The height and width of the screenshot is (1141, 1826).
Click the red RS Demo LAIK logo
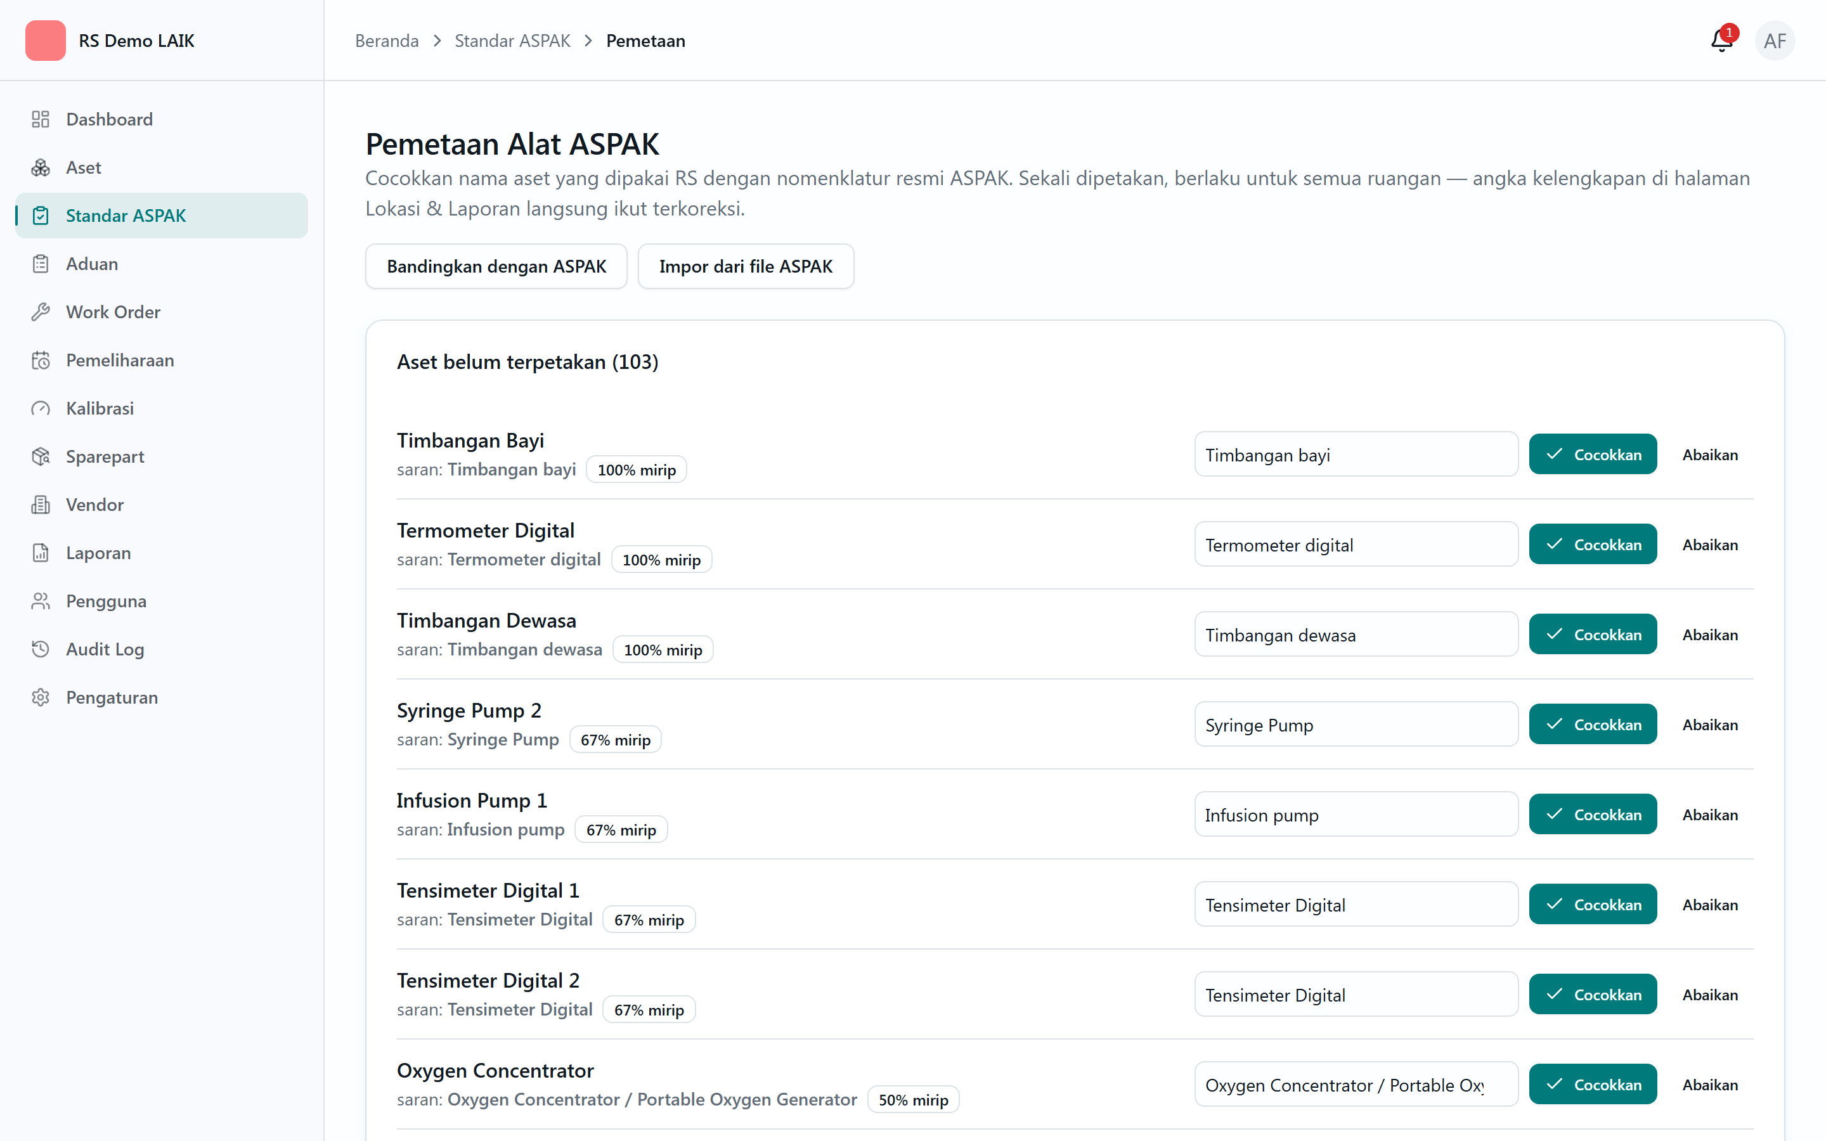coord(45,41)
